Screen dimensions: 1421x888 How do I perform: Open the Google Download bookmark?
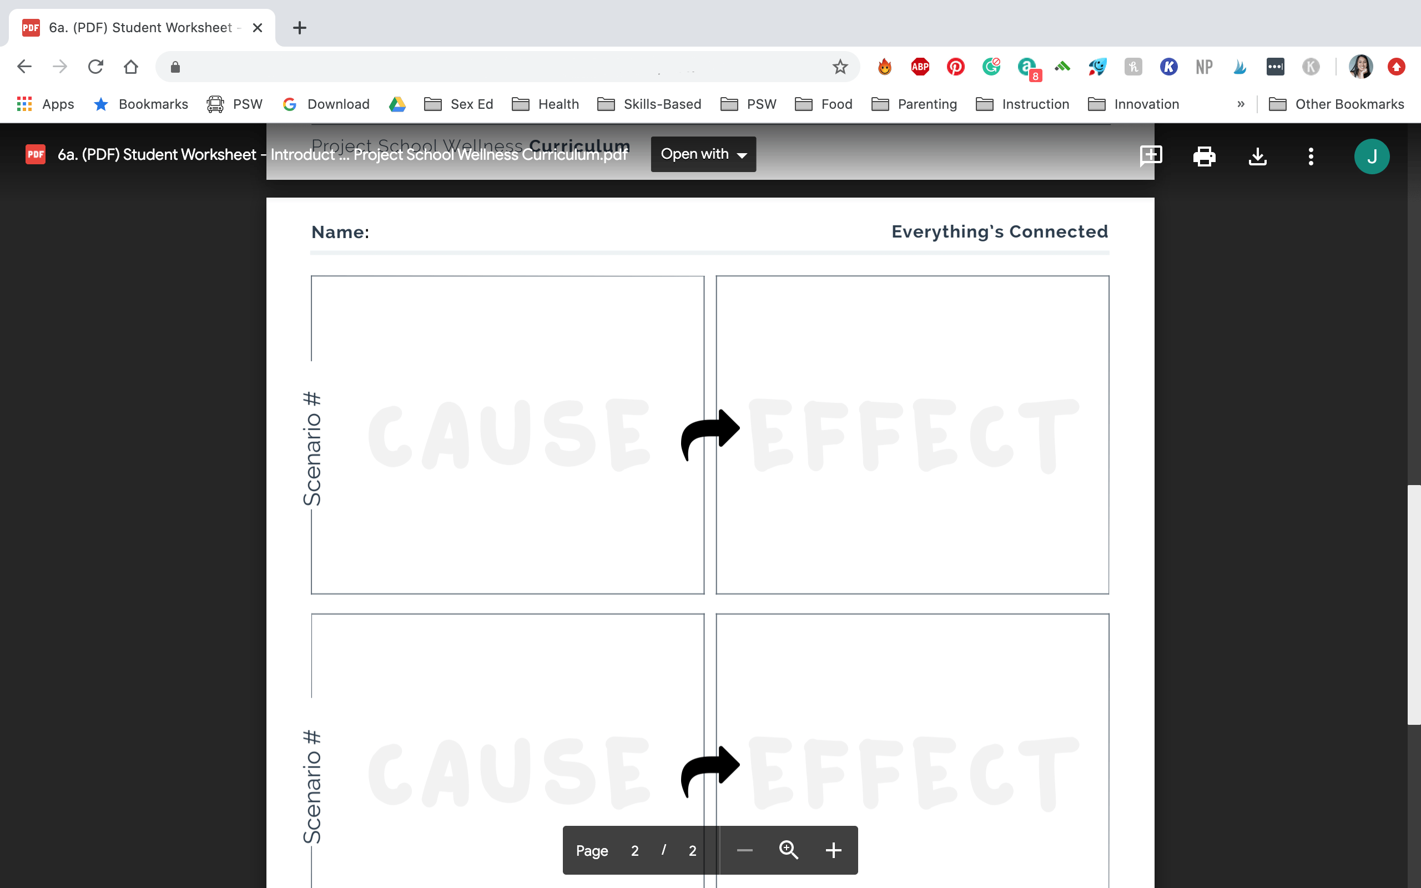[326, 104]
